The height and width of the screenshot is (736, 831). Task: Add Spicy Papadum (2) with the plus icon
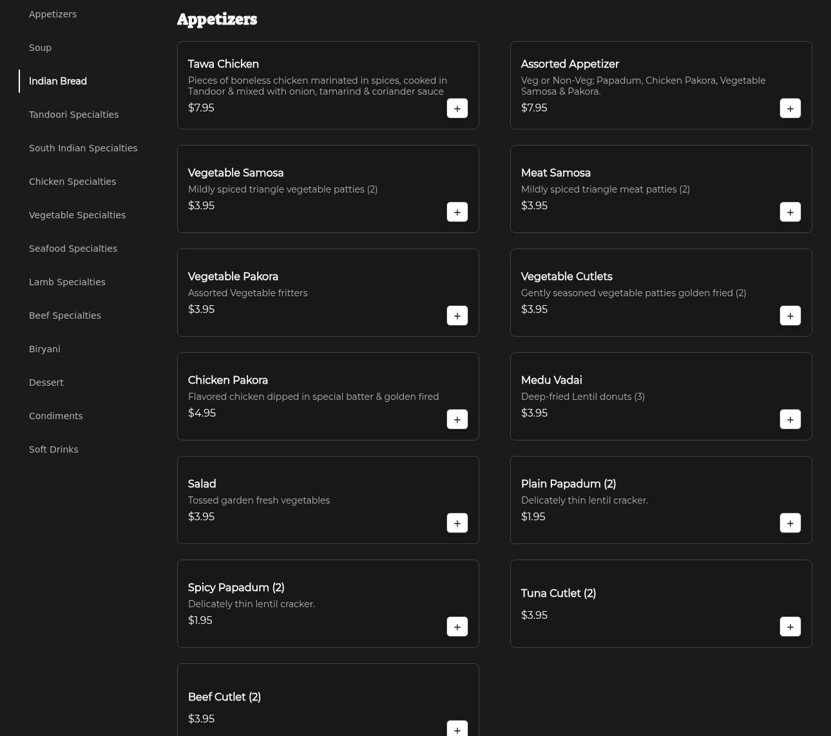coord(457,627)
